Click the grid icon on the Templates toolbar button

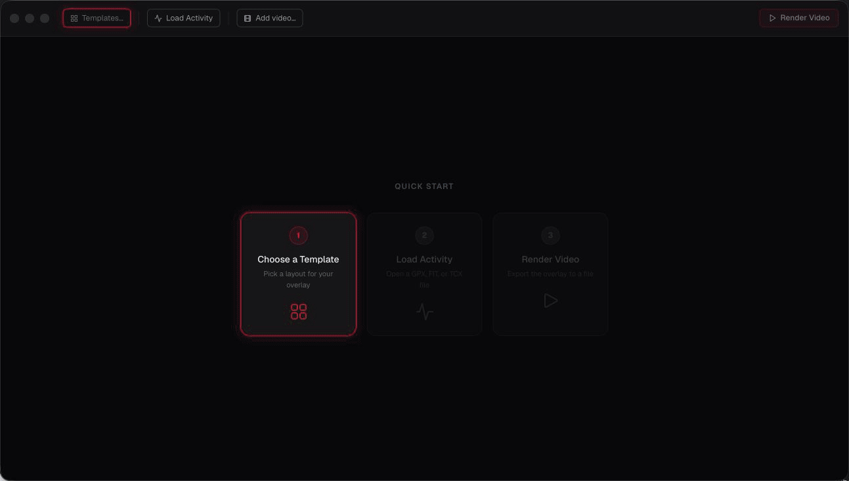click(74, 18)
